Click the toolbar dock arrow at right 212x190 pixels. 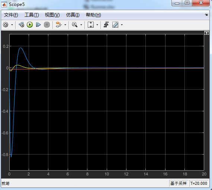tap(206, 15)
